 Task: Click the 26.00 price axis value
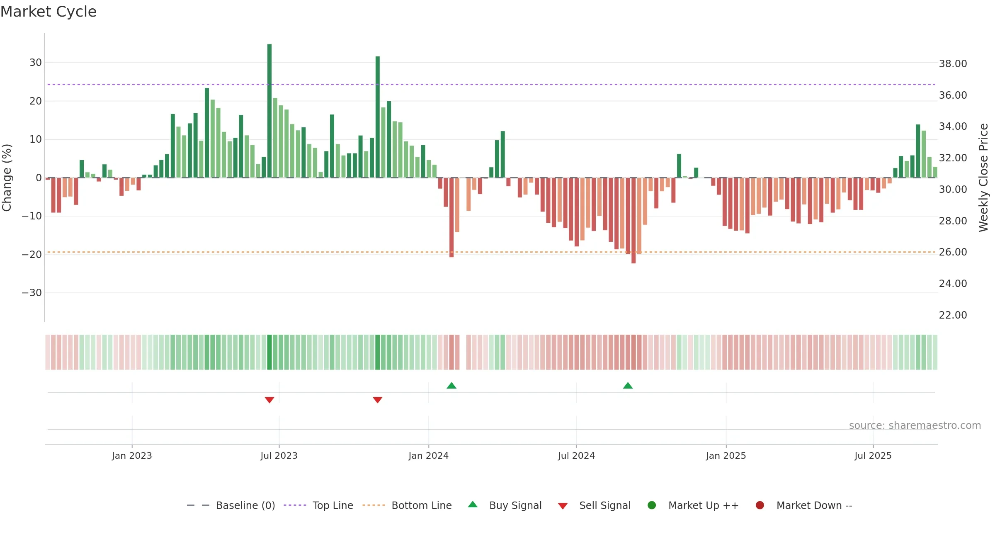(x=953, y=252)
